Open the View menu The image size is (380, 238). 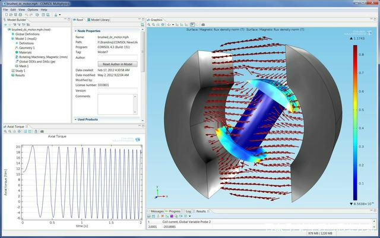[x=21, y=9]
